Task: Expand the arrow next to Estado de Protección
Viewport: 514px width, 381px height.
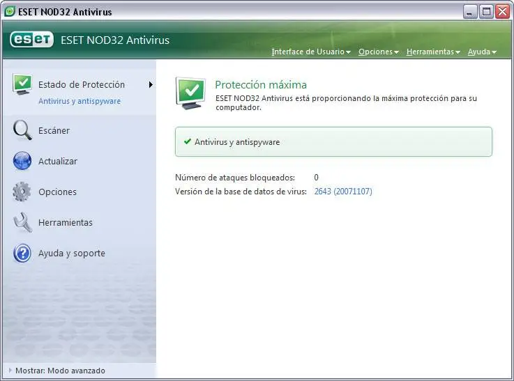Action: click(151, 85)
